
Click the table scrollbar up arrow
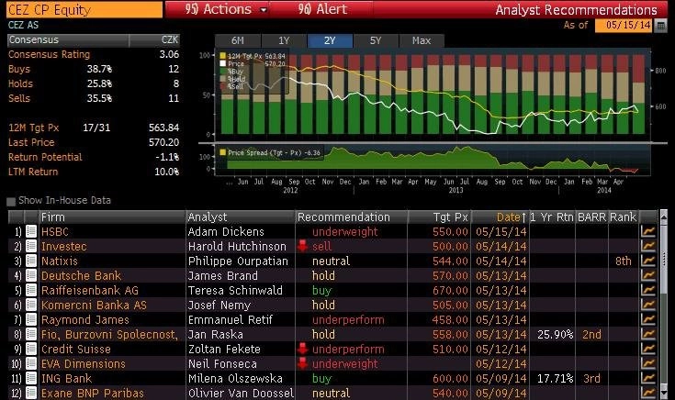[663, 216]
